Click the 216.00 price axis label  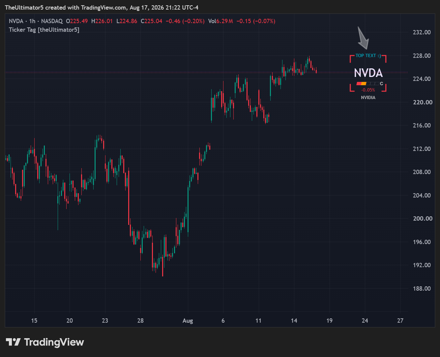(x=422, y=125)
